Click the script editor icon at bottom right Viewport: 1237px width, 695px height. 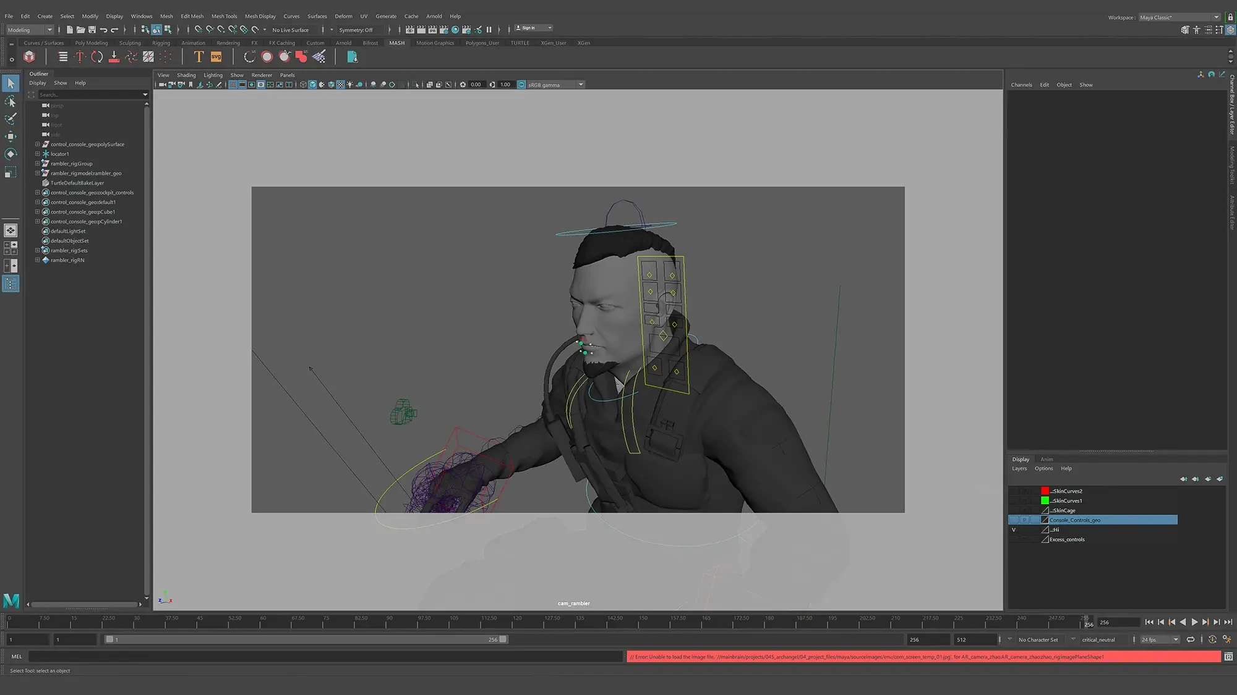click(x=1228, y=657)
